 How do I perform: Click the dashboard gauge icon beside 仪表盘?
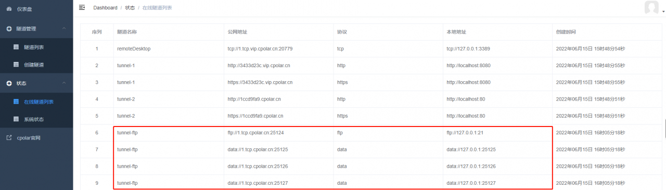tap(9, 9)
